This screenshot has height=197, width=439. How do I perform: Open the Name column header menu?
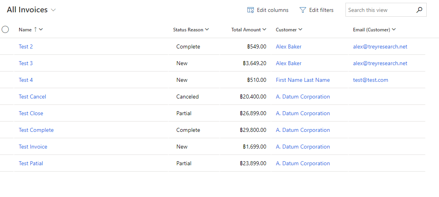coord(41,29)
